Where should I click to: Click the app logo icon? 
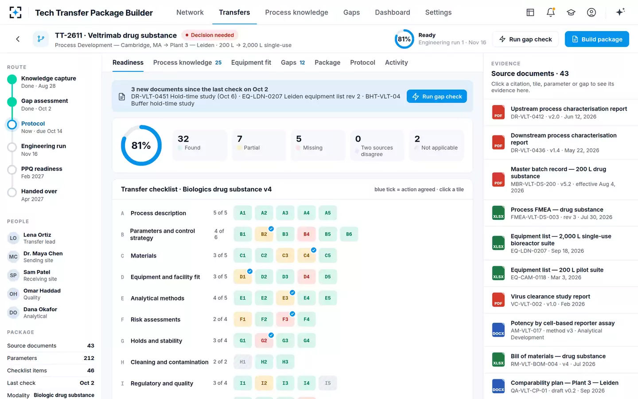pyautogui.click(x=16, y=12)
